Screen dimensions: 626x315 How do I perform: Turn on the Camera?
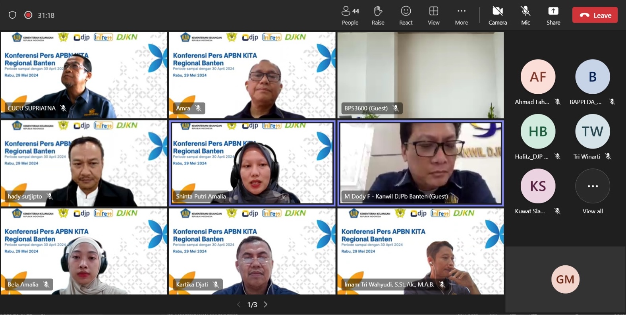pyautogui.click(x=498, y=15)
